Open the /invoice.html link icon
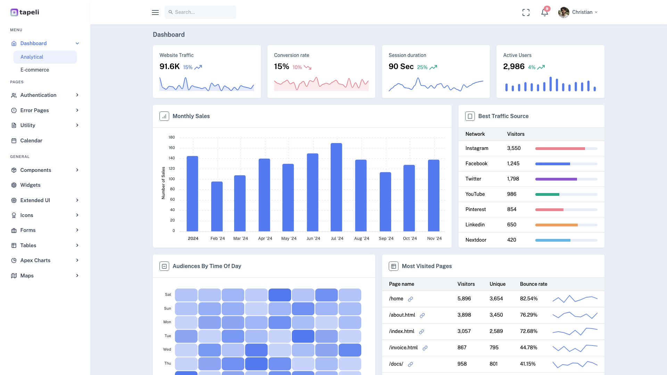Screen dimensions: 667x375 tap(425, 348)
